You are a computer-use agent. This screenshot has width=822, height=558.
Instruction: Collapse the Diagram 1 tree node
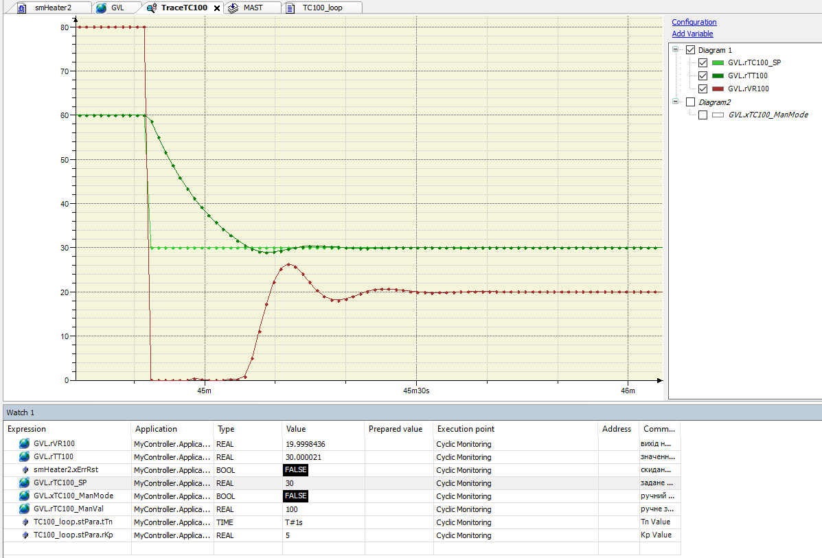[x=676, y=50]
